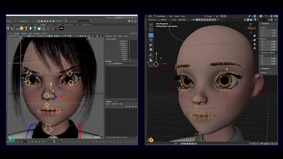283x159 pixels.
Task: Switch perspective/orthographic grid icon in Blender
Action: [x=254, y=48]
